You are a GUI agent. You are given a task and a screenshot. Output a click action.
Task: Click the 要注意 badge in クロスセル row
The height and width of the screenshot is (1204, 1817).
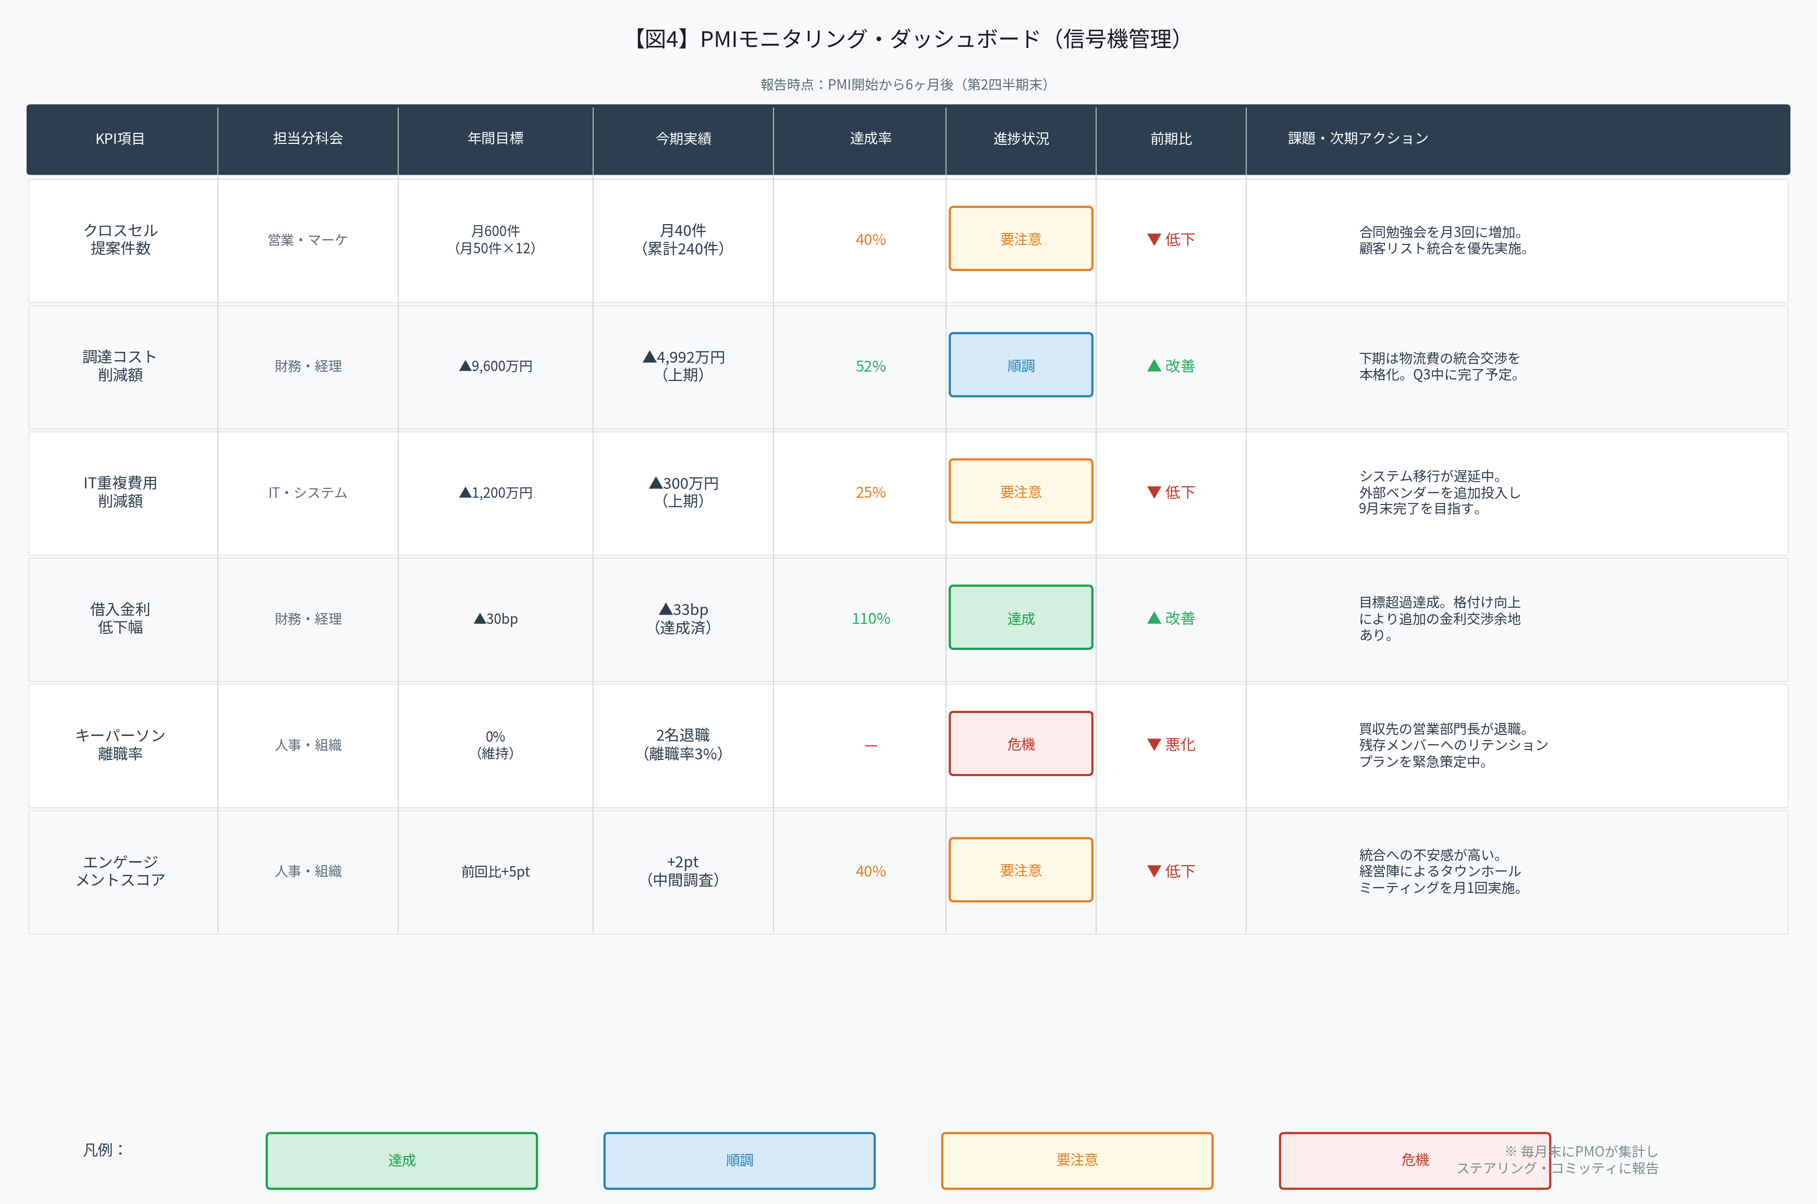click(1021, 239)
